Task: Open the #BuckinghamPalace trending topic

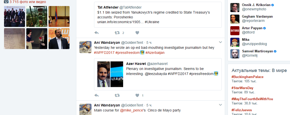Action: coord(248,77)
